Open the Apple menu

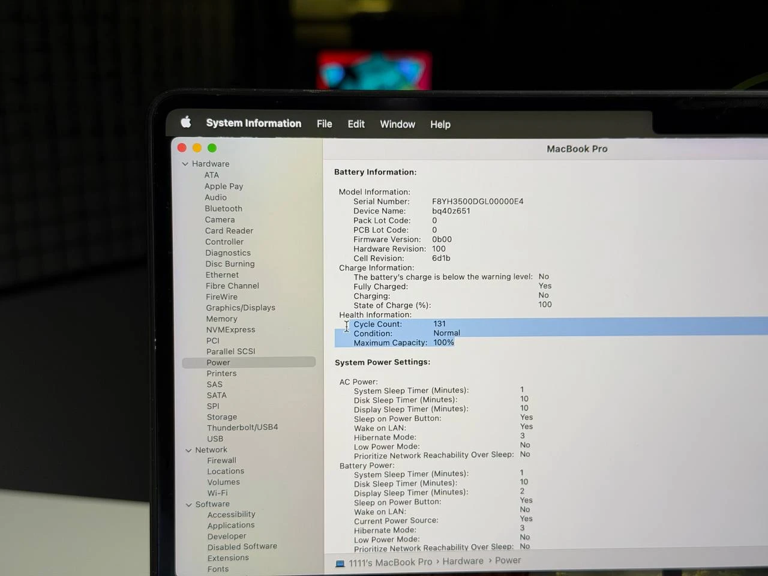coord(186,122)
